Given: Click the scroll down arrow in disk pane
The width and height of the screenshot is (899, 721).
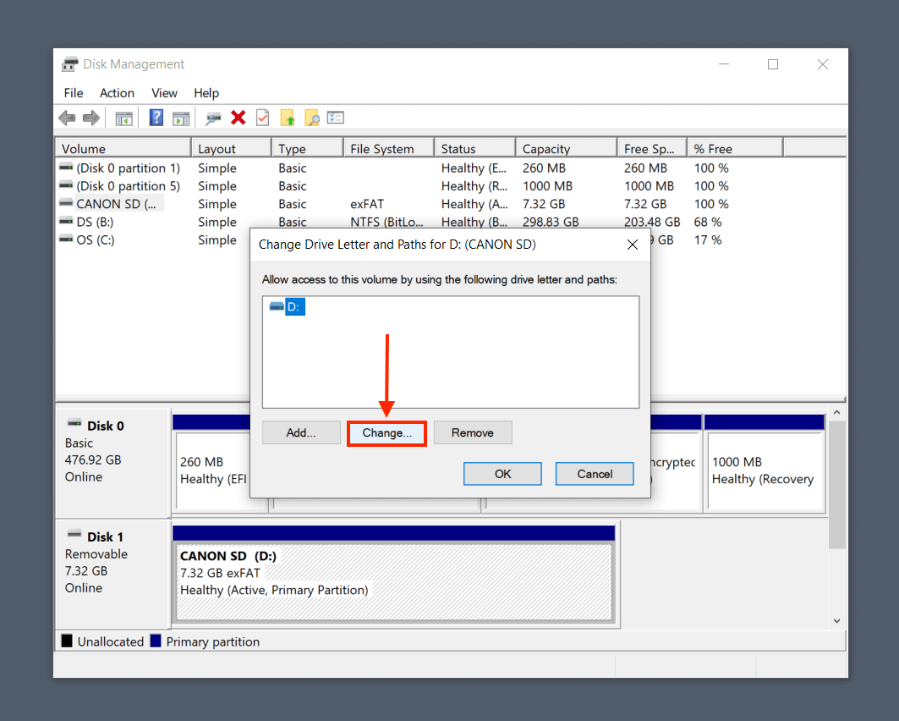Looking at the screenshot, I should tap(836, 621).
